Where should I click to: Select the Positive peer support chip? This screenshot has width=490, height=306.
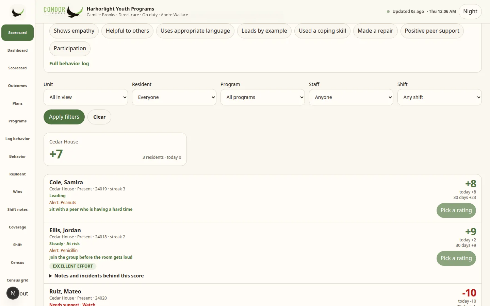tap(432, 31)
